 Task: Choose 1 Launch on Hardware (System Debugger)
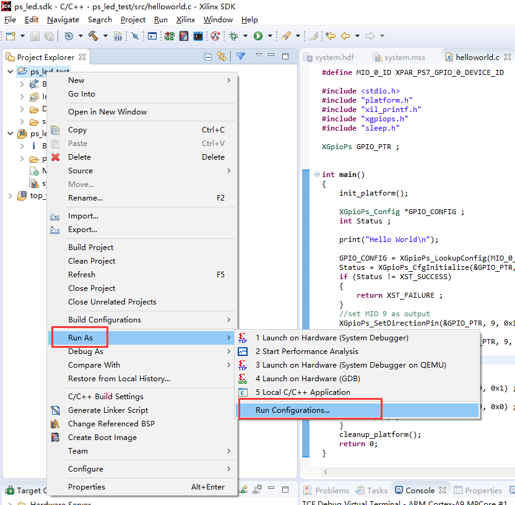[x=357, y=338]
